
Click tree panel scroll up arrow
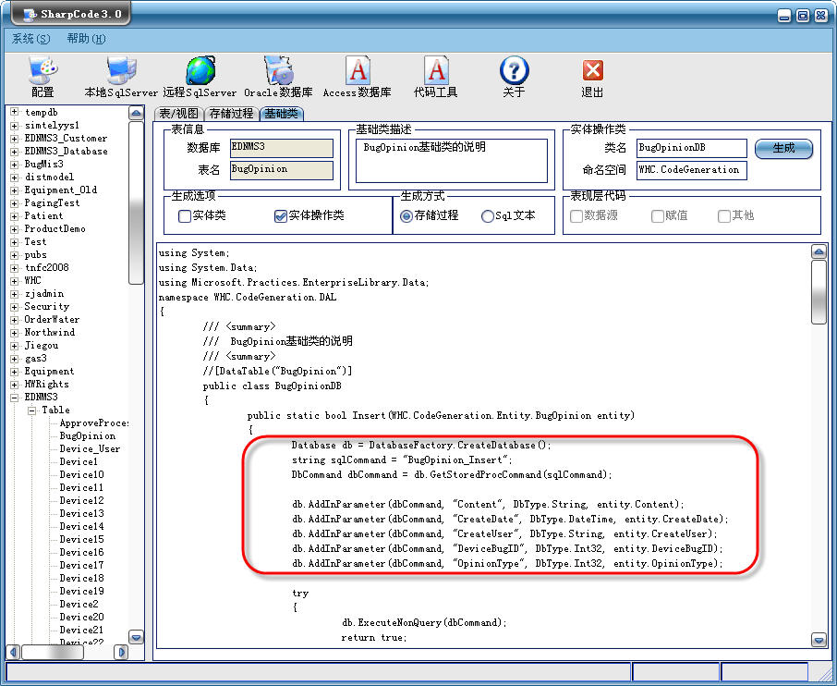tap(136, 114)
